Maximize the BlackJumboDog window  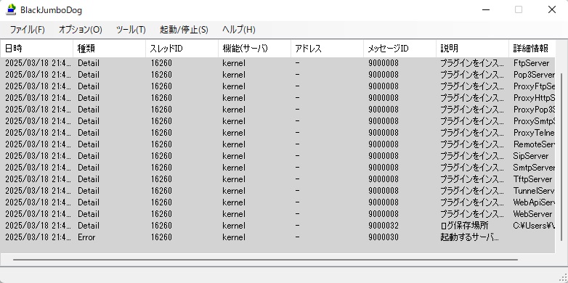[x=519, y=9]
